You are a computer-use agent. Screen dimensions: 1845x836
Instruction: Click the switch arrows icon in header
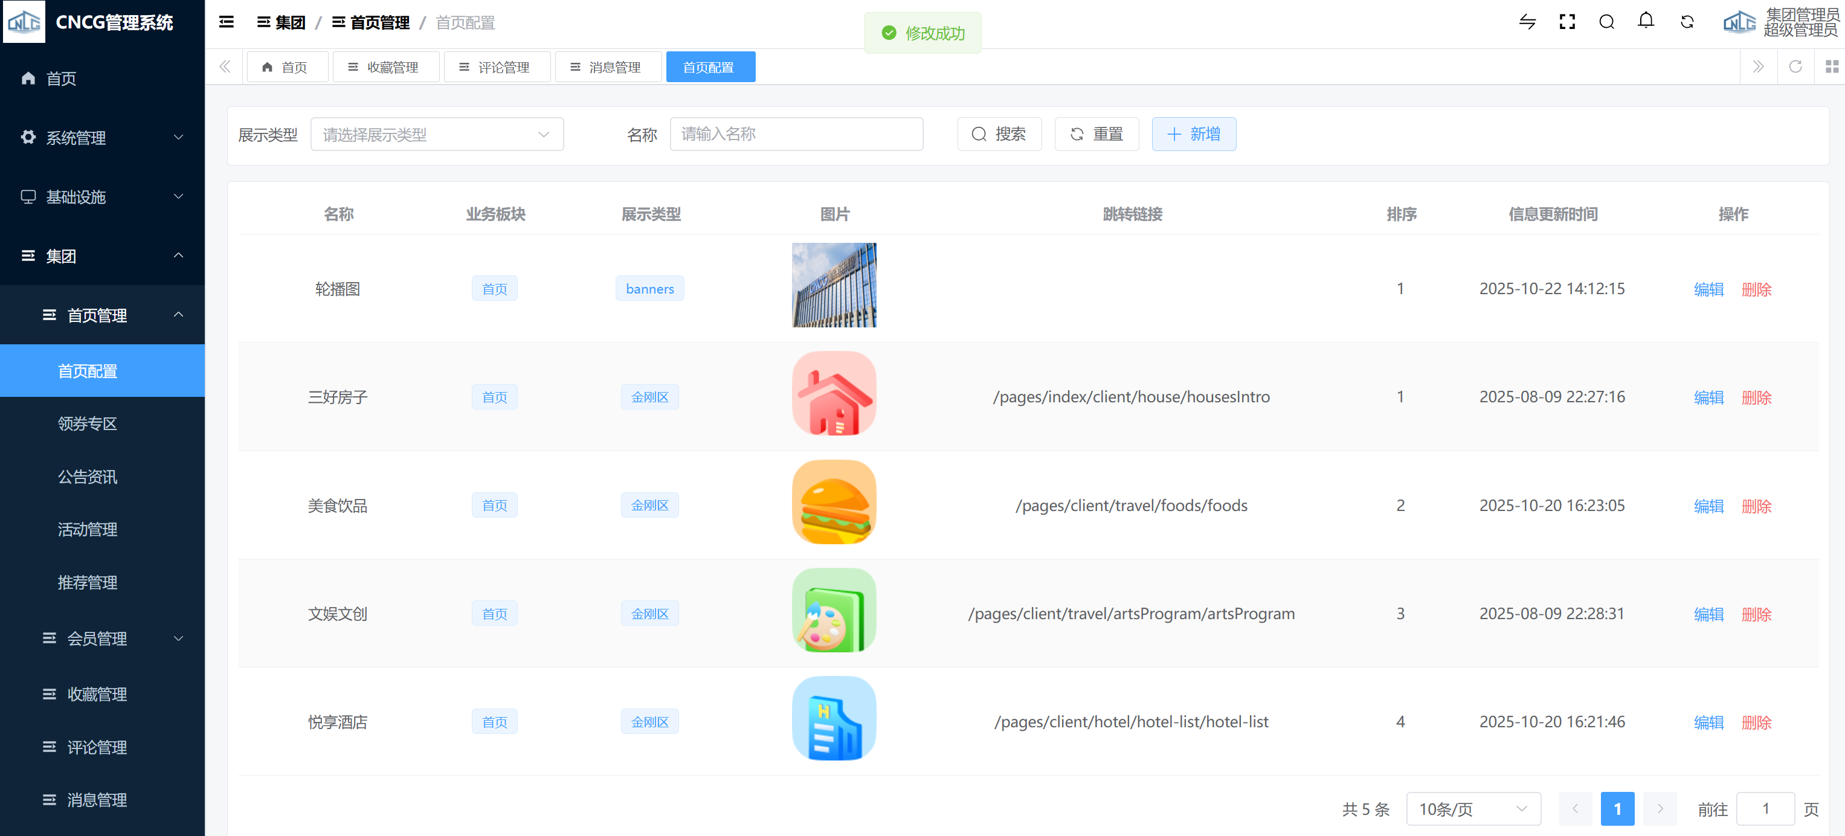coord(1527,22)
